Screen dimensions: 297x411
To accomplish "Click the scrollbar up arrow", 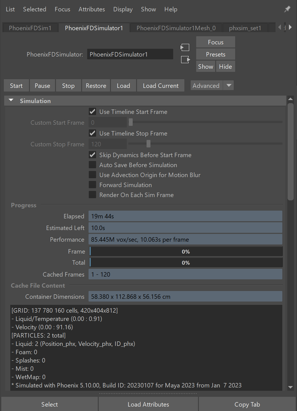I will point(291,99).
